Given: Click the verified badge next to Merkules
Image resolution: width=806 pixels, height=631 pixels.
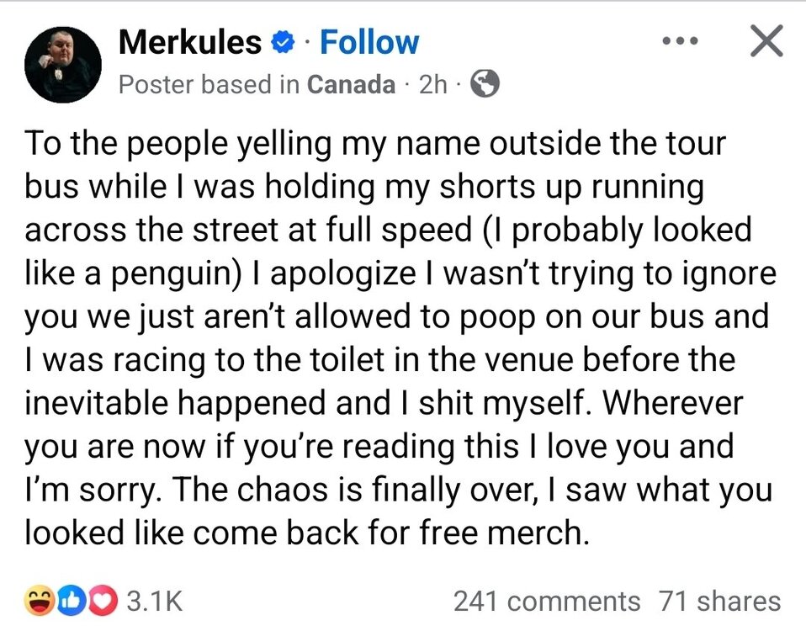Looking at the screenshot, I should tap(283, 42).
